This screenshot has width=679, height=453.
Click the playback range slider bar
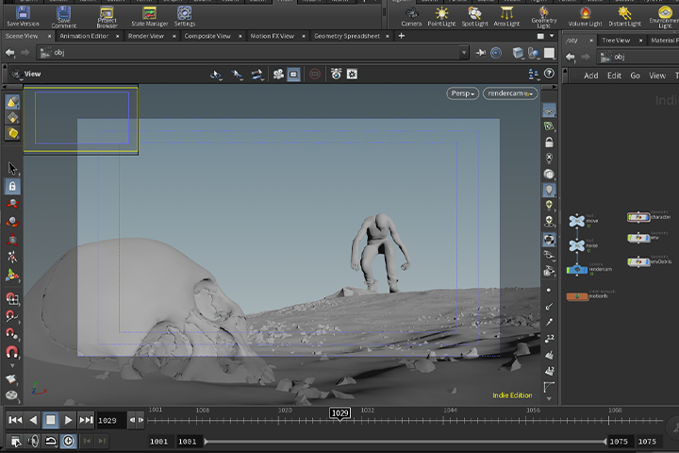click(405, 442)
